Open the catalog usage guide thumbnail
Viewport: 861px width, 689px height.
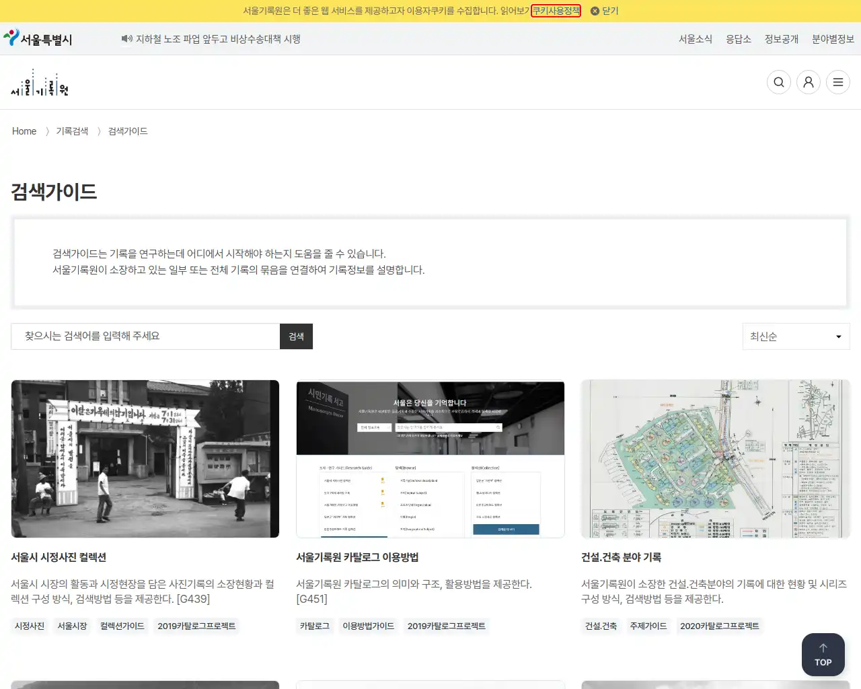tap(430, 459)
